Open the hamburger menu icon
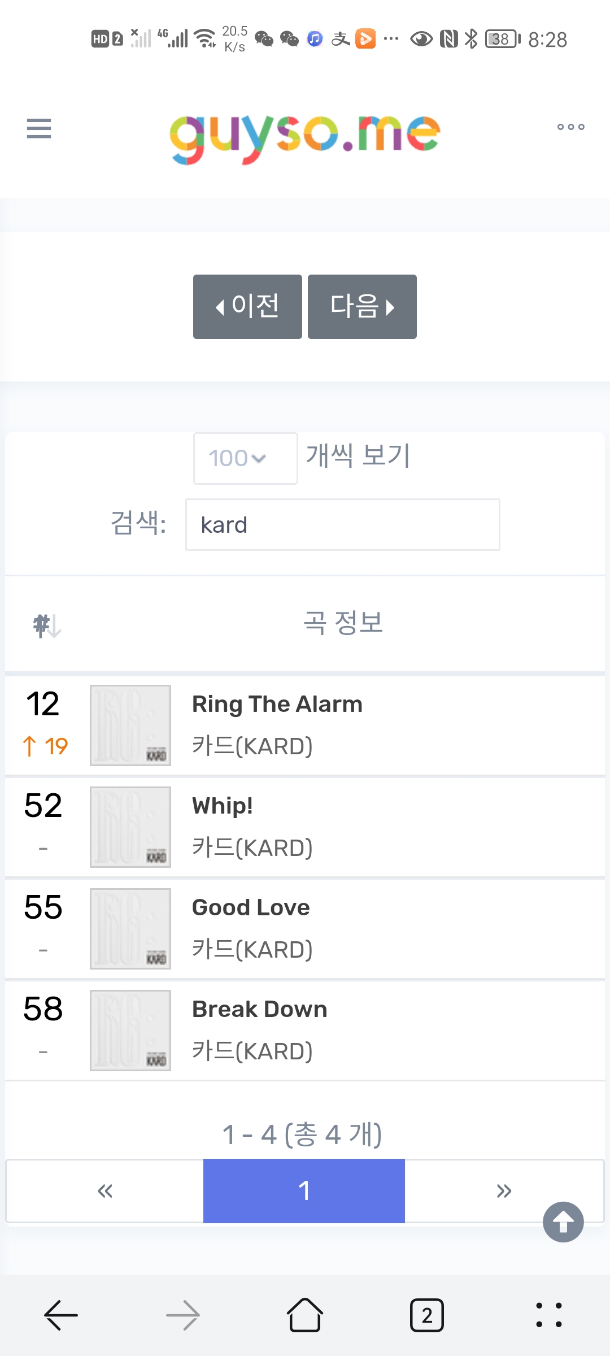Viewport: 610px width, 1356px height. click(x=39, y=128)
